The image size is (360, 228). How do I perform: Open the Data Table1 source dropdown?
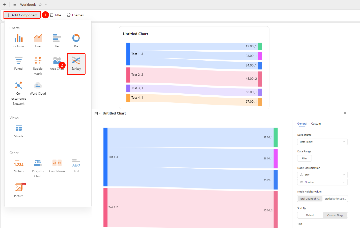(322, 142)
